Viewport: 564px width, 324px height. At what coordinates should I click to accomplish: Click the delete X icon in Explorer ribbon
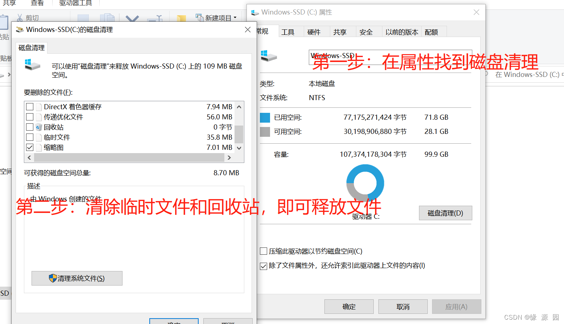[x=132, y=18]
